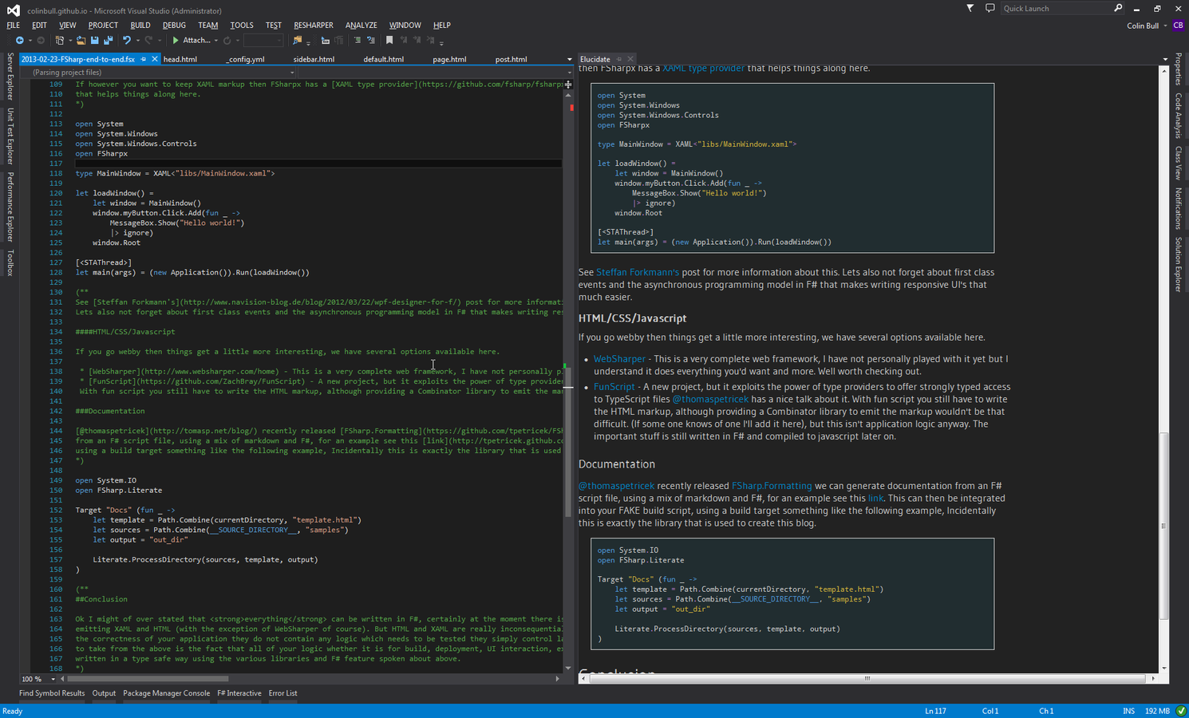Open the F# Interactive panel tab
The height and width of the screenshot is (718, 1189).
coord(239,693)
